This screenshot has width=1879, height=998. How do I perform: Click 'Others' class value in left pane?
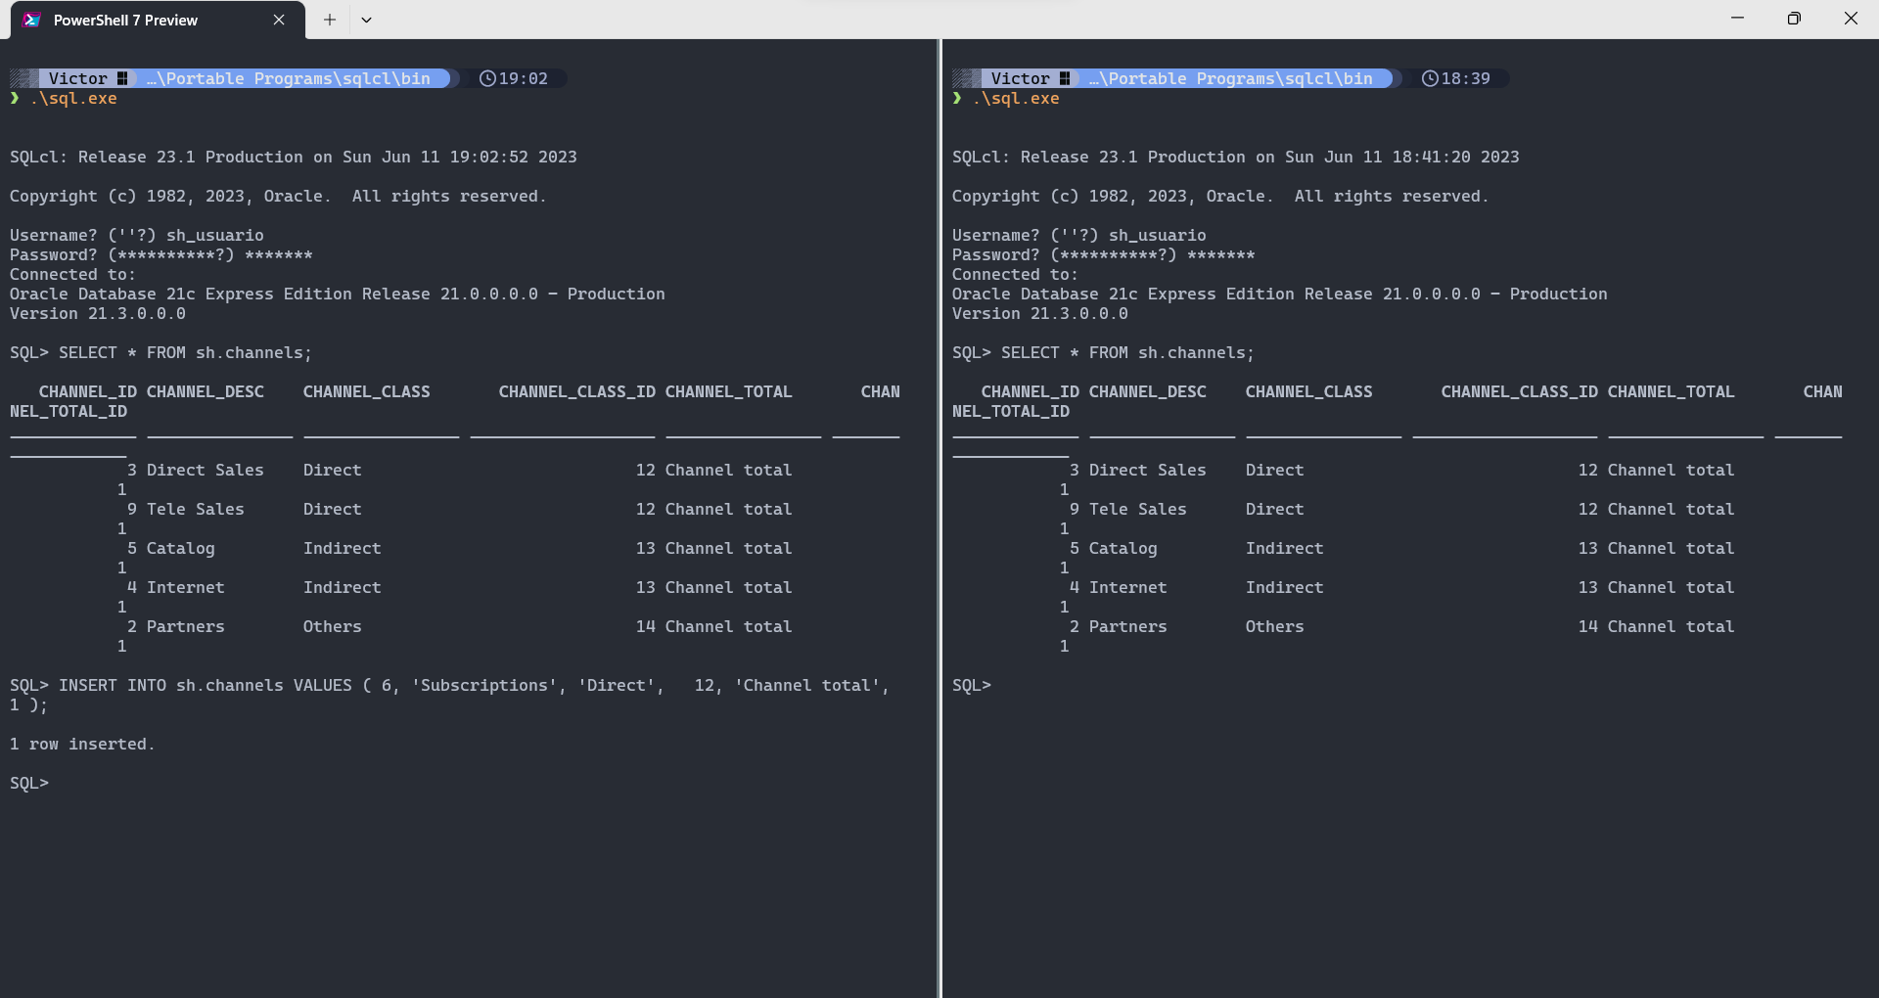click(x=333, y=626)
